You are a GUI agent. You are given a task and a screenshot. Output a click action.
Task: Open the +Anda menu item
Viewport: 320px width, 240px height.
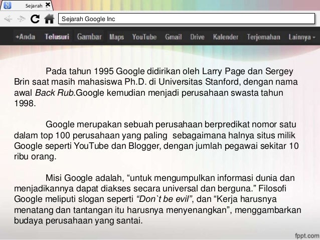pyautogui.click(x=25, y=37)
